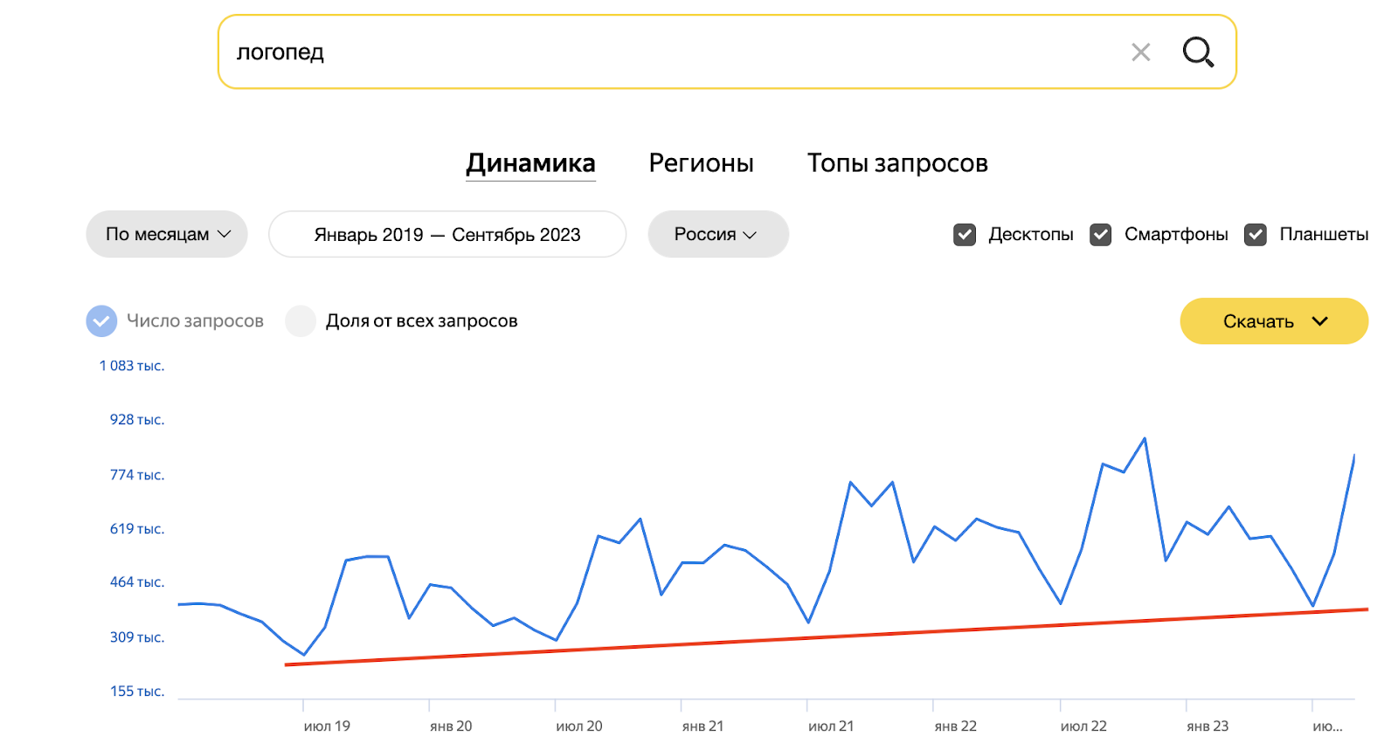Clear the search query with the X icon

pos(1140,52)
